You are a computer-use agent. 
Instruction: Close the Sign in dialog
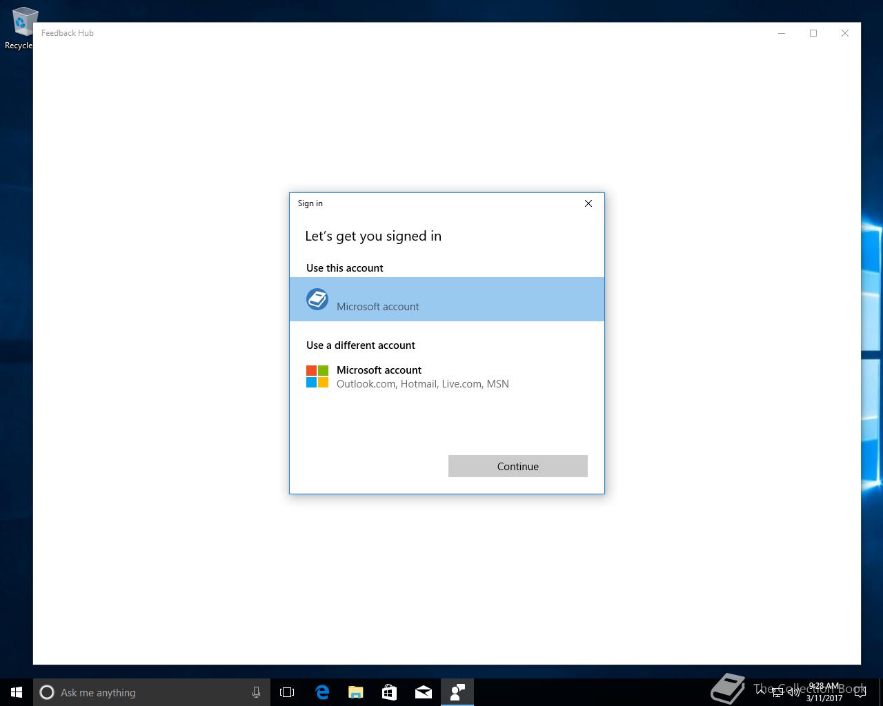pyautogui.click(x=588, y=203)
